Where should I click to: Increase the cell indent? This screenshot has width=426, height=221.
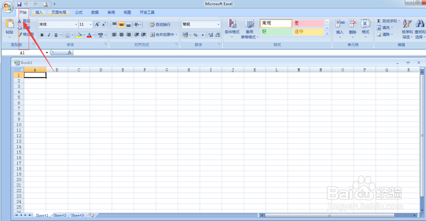pyautogui.click(x=144, y=35)
